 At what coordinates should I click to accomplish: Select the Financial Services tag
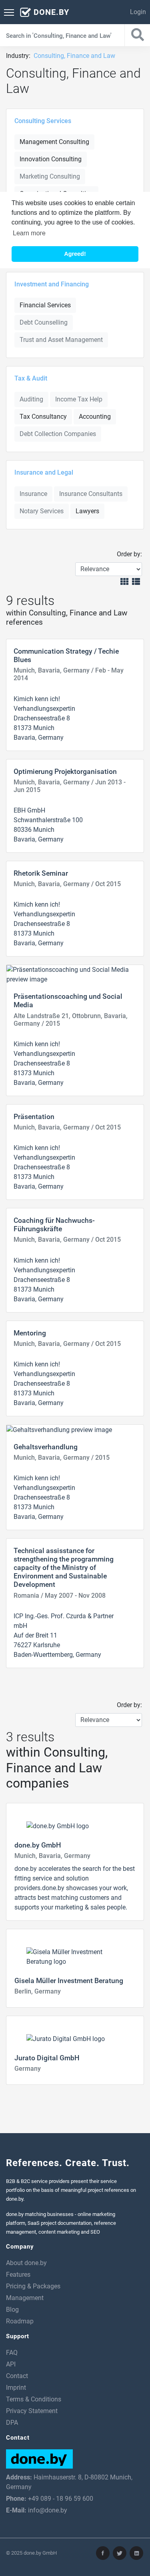click(45, 305)
